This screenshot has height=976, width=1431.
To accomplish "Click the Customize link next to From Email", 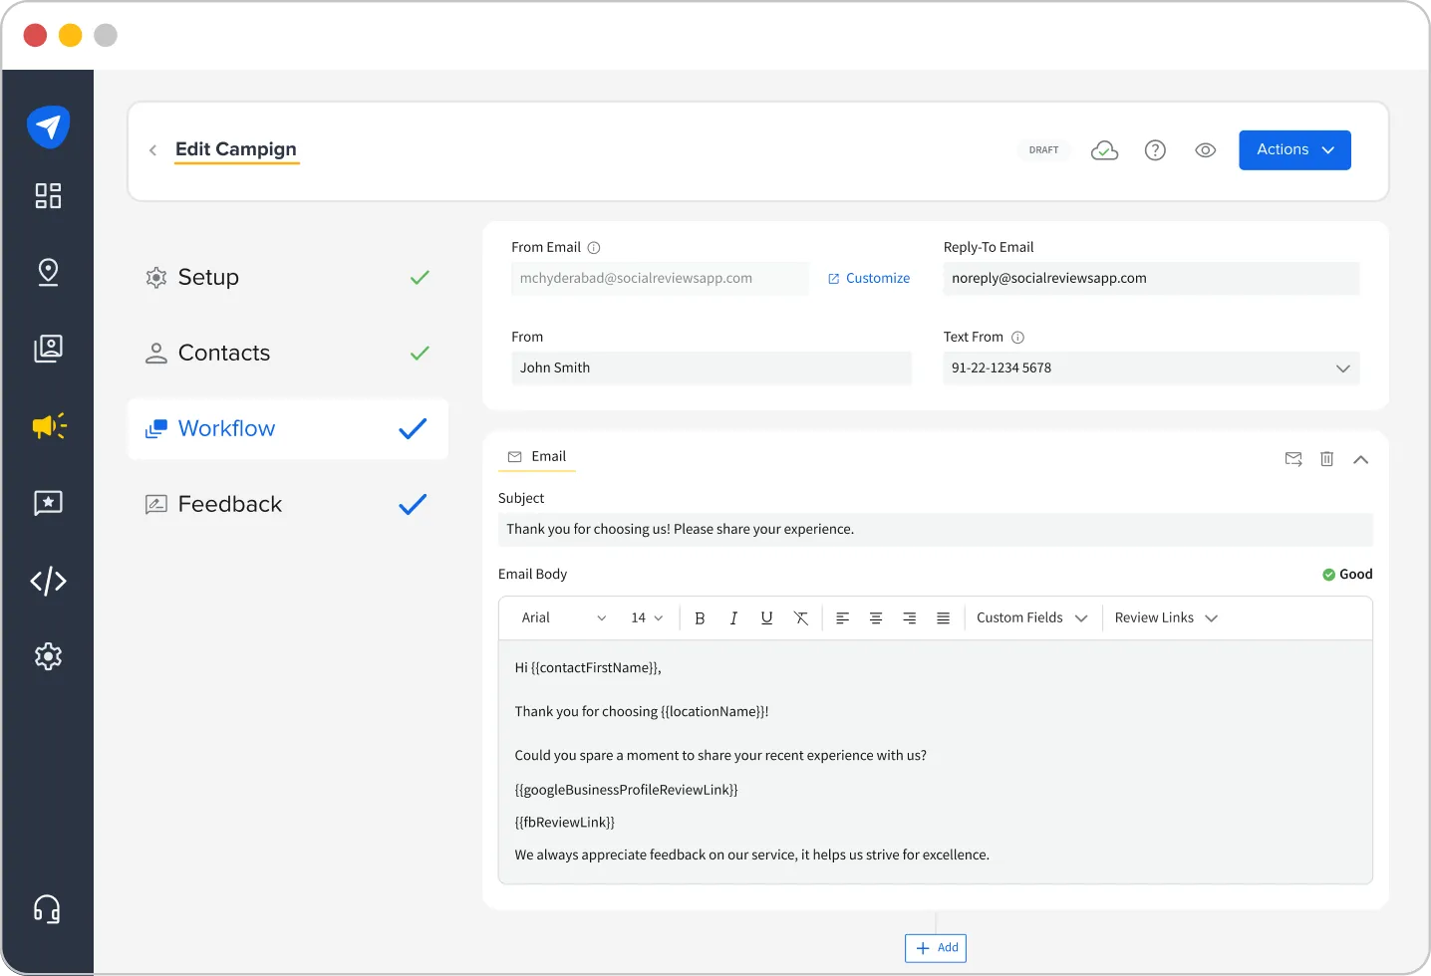I will (868, 278).
